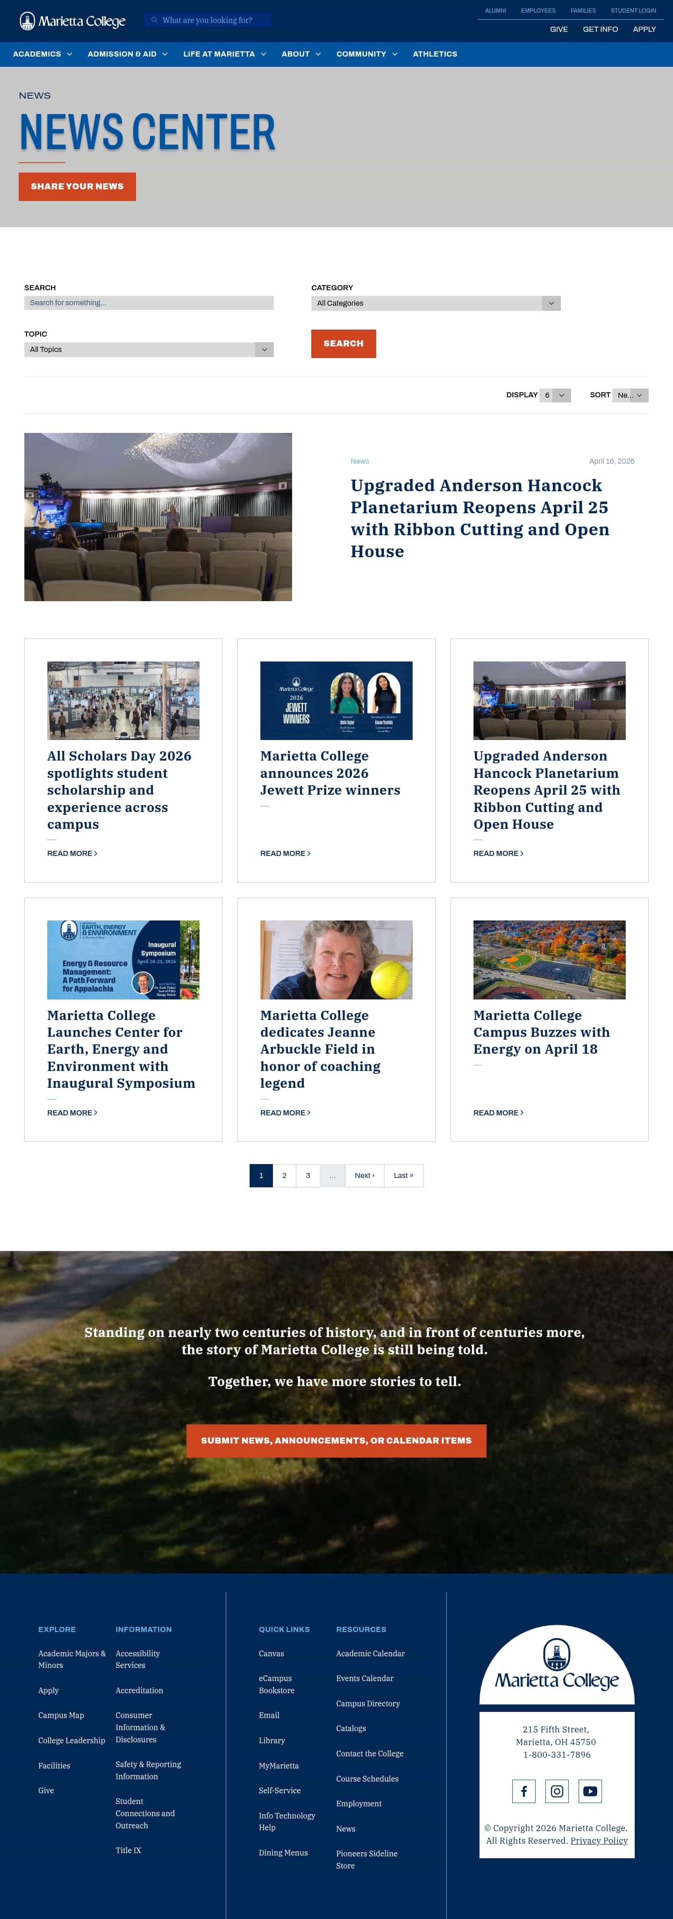
Task: Open Academic Majors & Minors footer link
Action: (x=72, y=1659)
